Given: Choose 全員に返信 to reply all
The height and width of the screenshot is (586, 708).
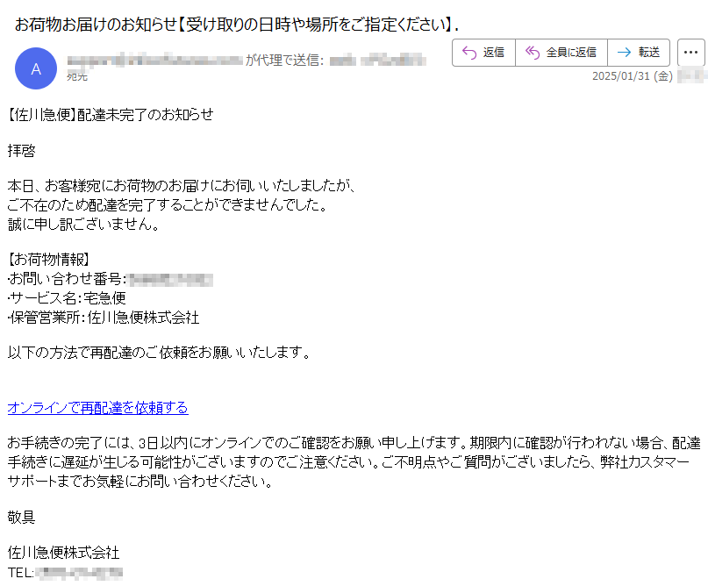Looking at the screenshot, I should [561, 53].
